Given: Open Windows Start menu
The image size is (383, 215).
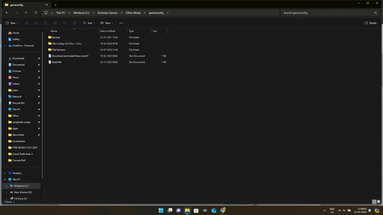Looking at the screenshot, I should point(161,210).
